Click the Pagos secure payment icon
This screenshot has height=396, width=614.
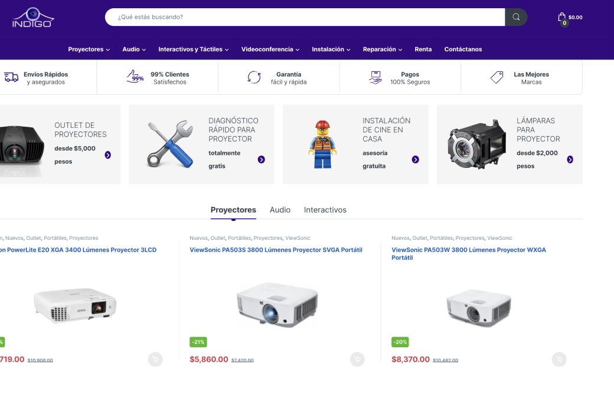click(x=375, y=77)
